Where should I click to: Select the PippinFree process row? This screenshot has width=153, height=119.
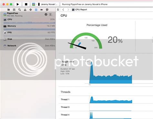(28, 14)
